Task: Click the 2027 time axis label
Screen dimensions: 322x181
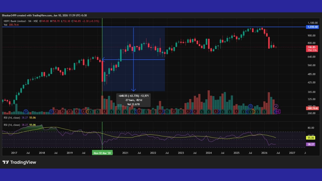Action: (x=292, y=153)
